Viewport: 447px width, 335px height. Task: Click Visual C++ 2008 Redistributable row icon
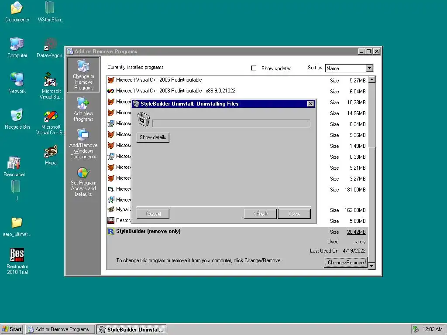tap(111, 91)
